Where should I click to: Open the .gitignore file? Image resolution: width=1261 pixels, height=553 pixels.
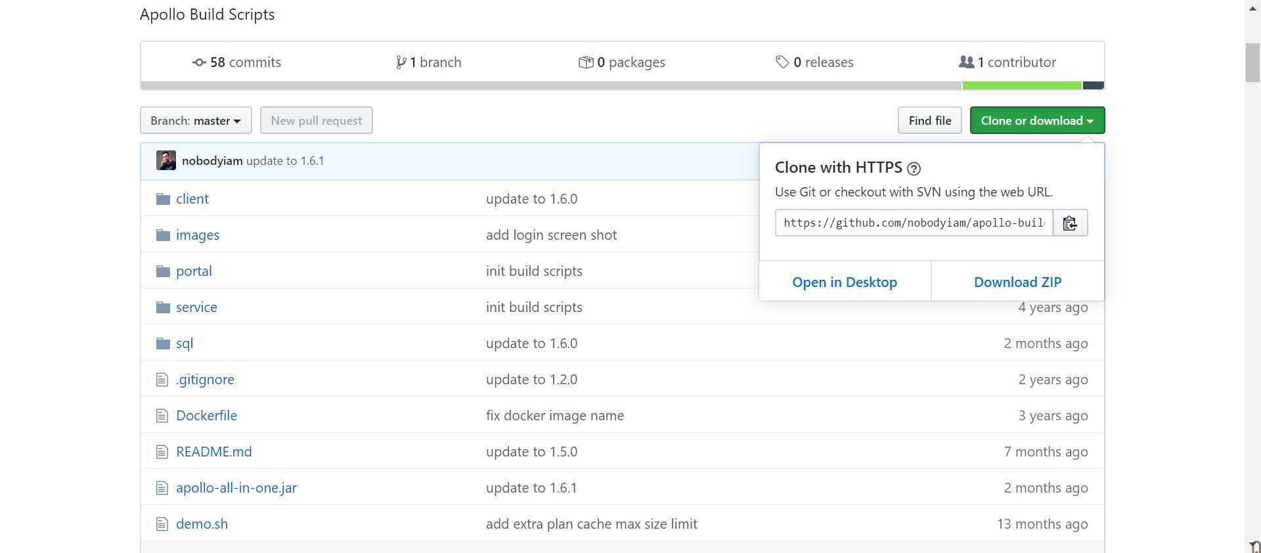(x=205, y=380)
